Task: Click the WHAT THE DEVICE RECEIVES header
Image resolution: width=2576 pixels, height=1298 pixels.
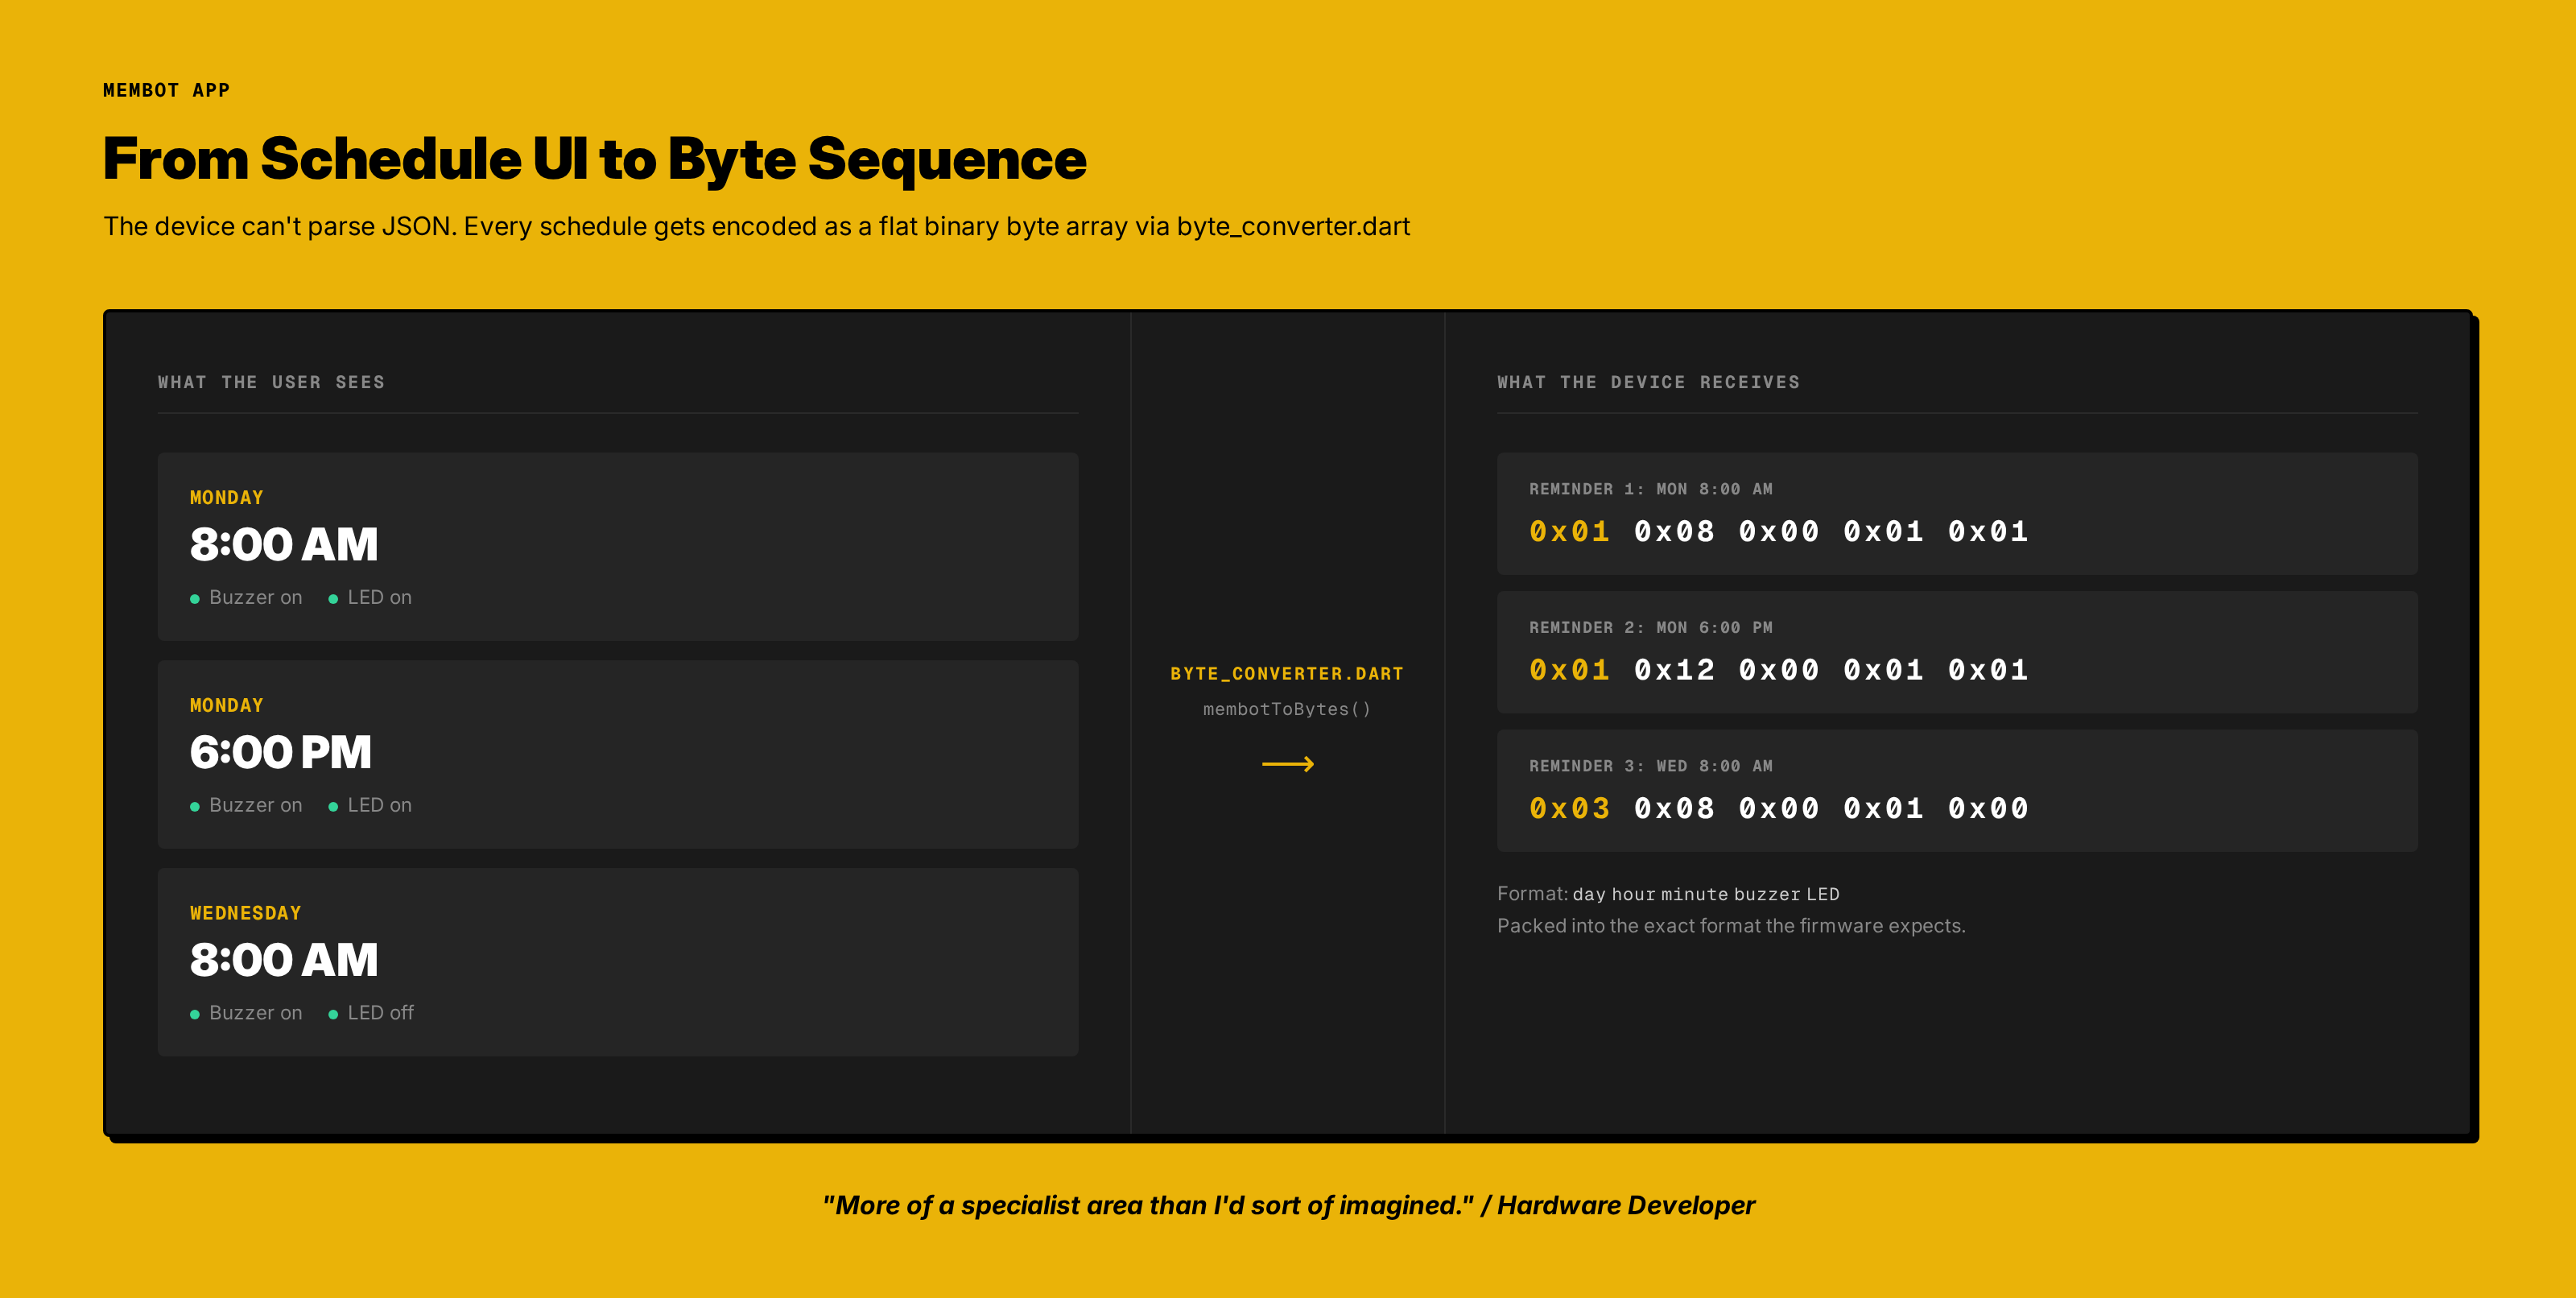Action: coord(1648,382)
